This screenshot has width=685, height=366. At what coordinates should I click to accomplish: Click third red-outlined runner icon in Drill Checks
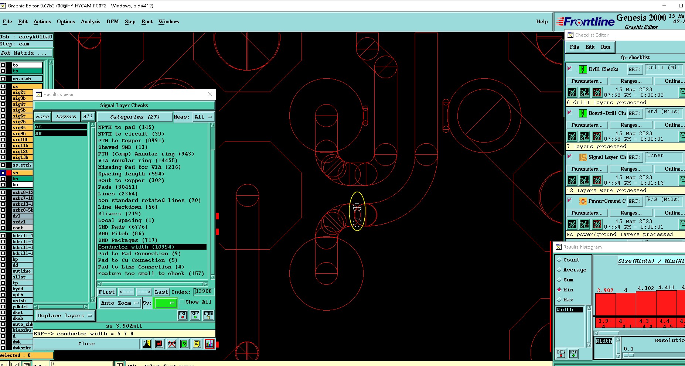tap(597, 92)
